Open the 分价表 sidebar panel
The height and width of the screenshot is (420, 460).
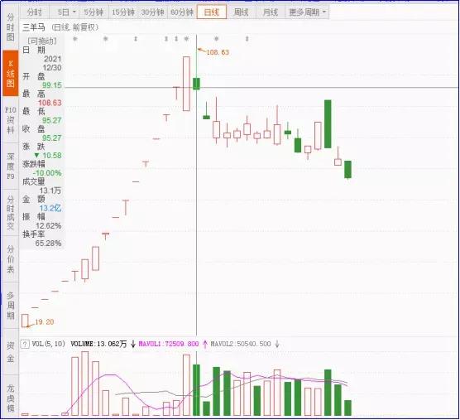pos(10,259)
